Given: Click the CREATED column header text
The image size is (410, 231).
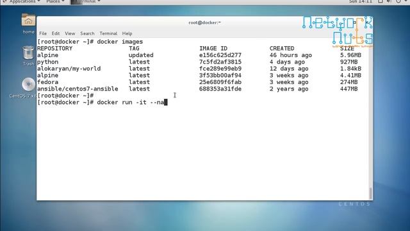Looking at the screenshot, I should pos(282,49).
